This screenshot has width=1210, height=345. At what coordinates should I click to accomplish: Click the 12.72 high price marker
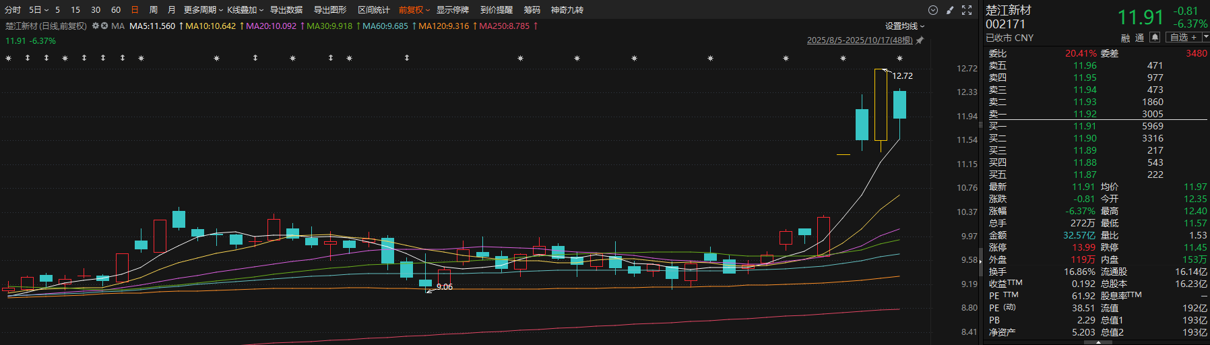(x=902, y=75)
